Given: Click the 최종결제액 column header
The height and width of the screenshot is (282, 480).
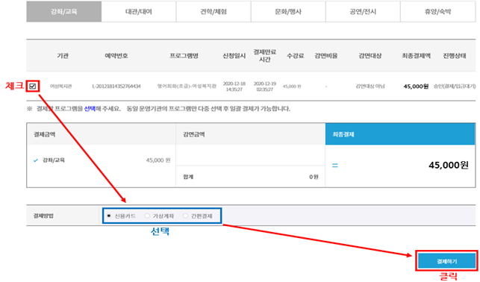Looking at the screenshot, I should tap(416, 56).
